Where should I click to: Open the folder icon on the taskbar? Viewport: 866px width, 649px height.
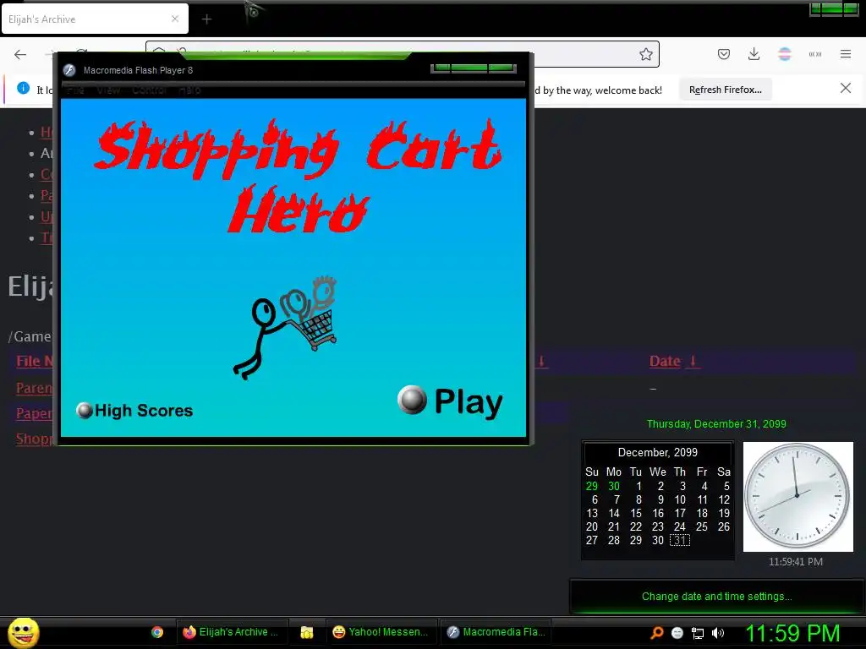point(306,632)
